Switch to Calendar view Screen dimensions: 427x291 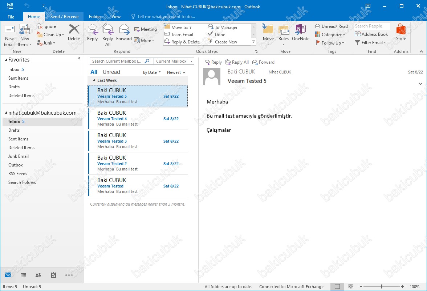pyautogui.click(x=23, y=275)
